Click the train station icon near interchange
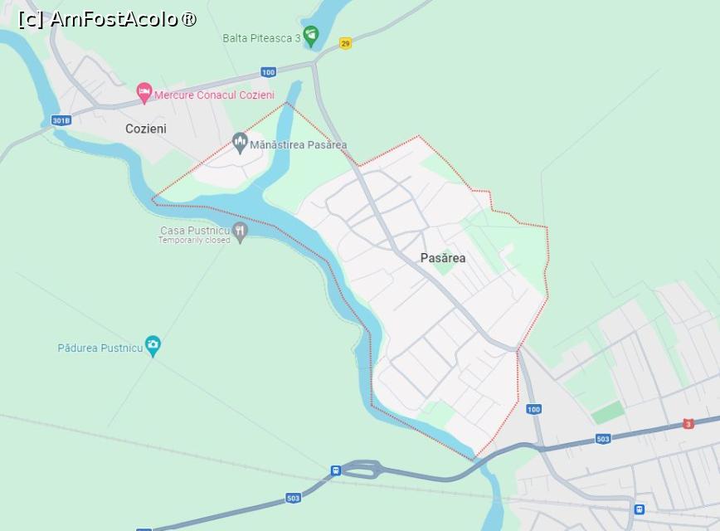720x531 pixels. click(336, 470)
